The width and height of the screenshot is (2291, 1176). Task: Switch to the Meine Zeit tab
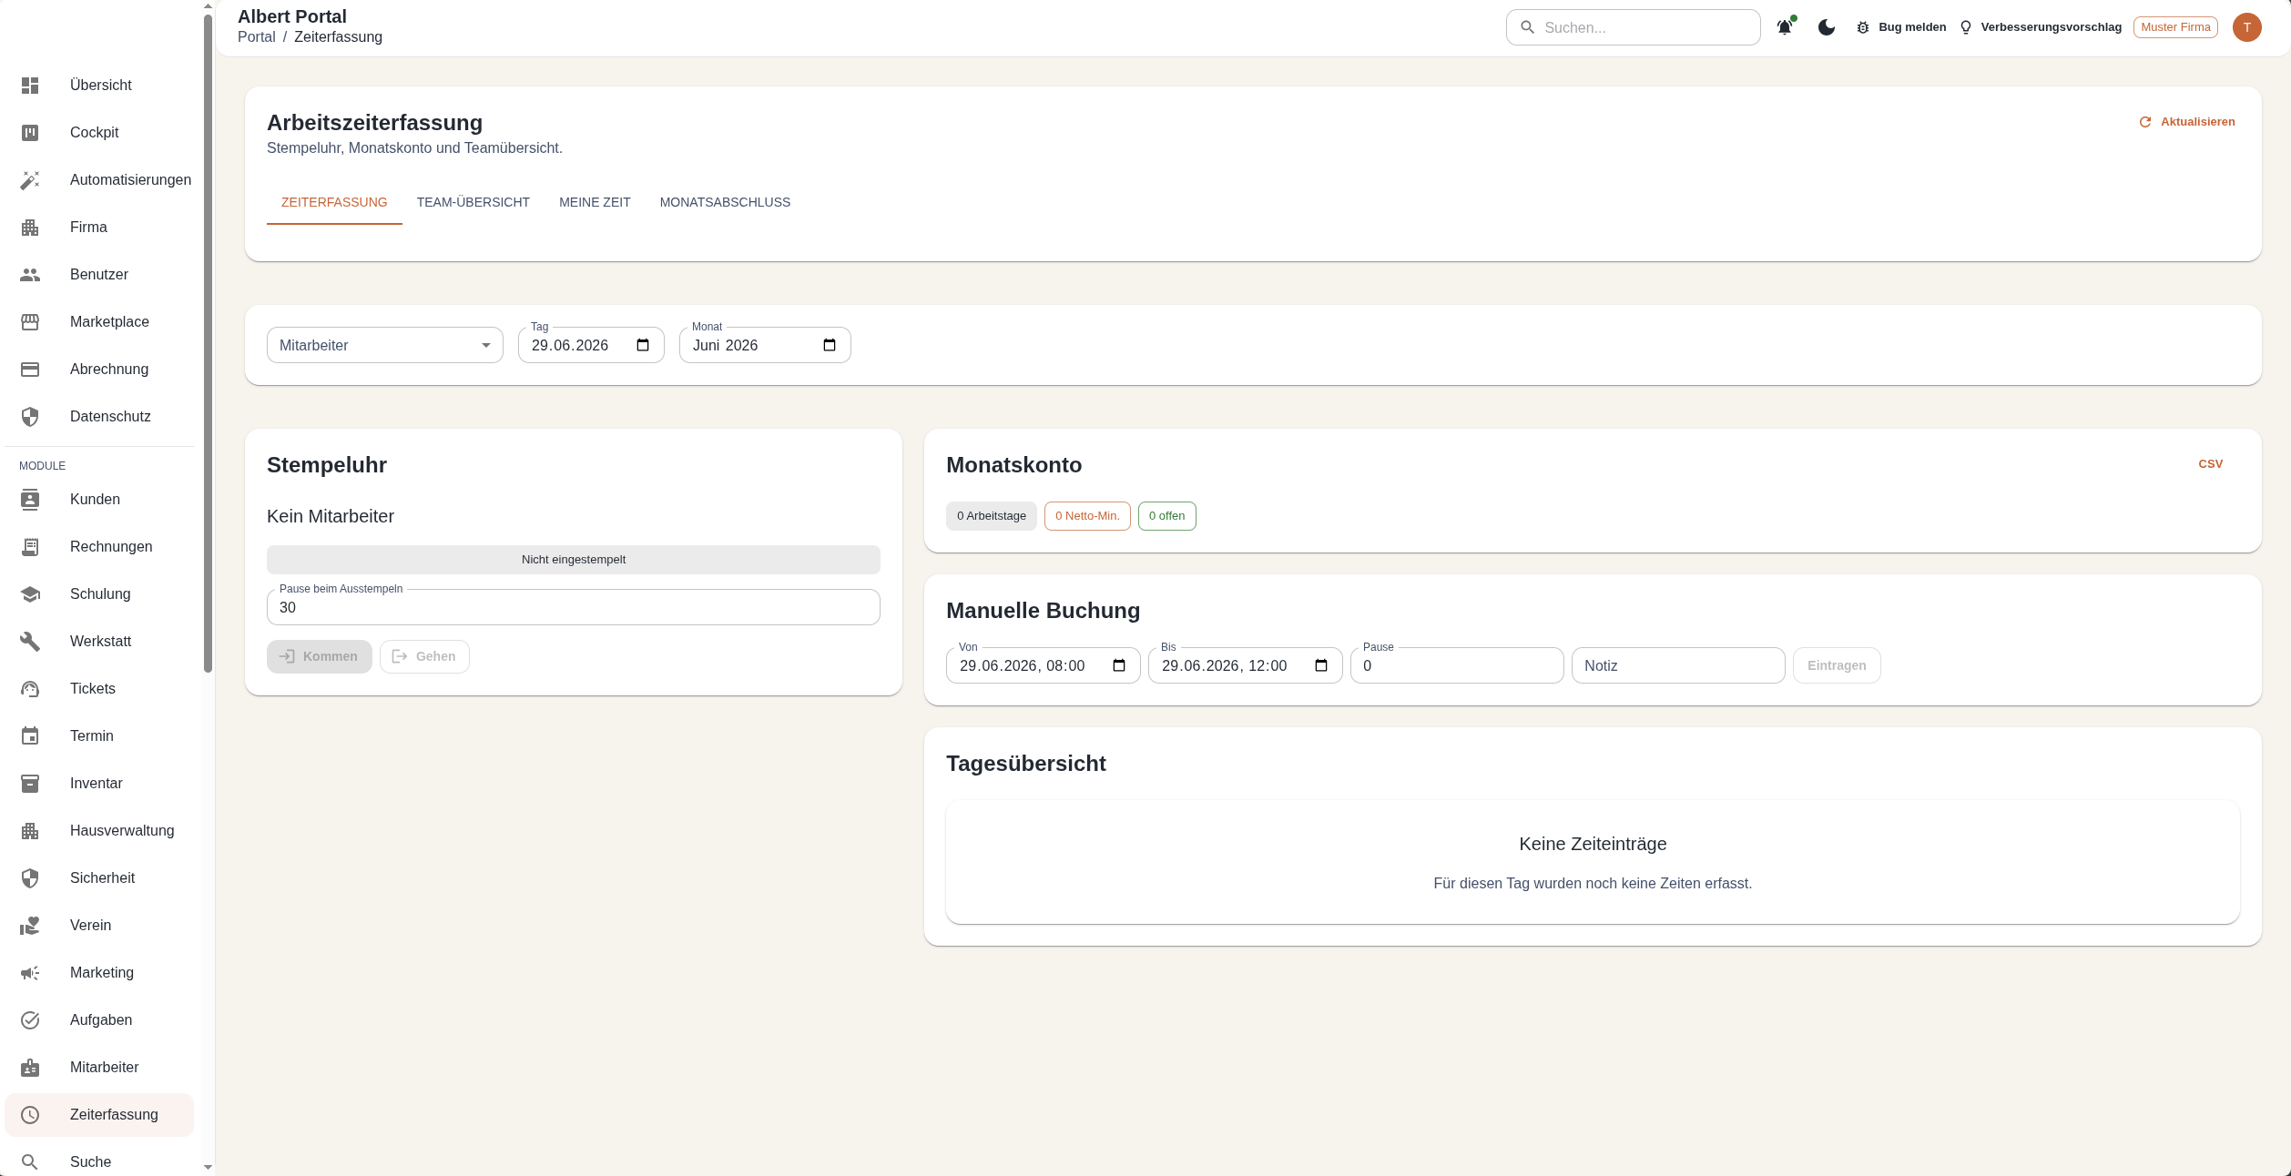(x=595, y=203)
